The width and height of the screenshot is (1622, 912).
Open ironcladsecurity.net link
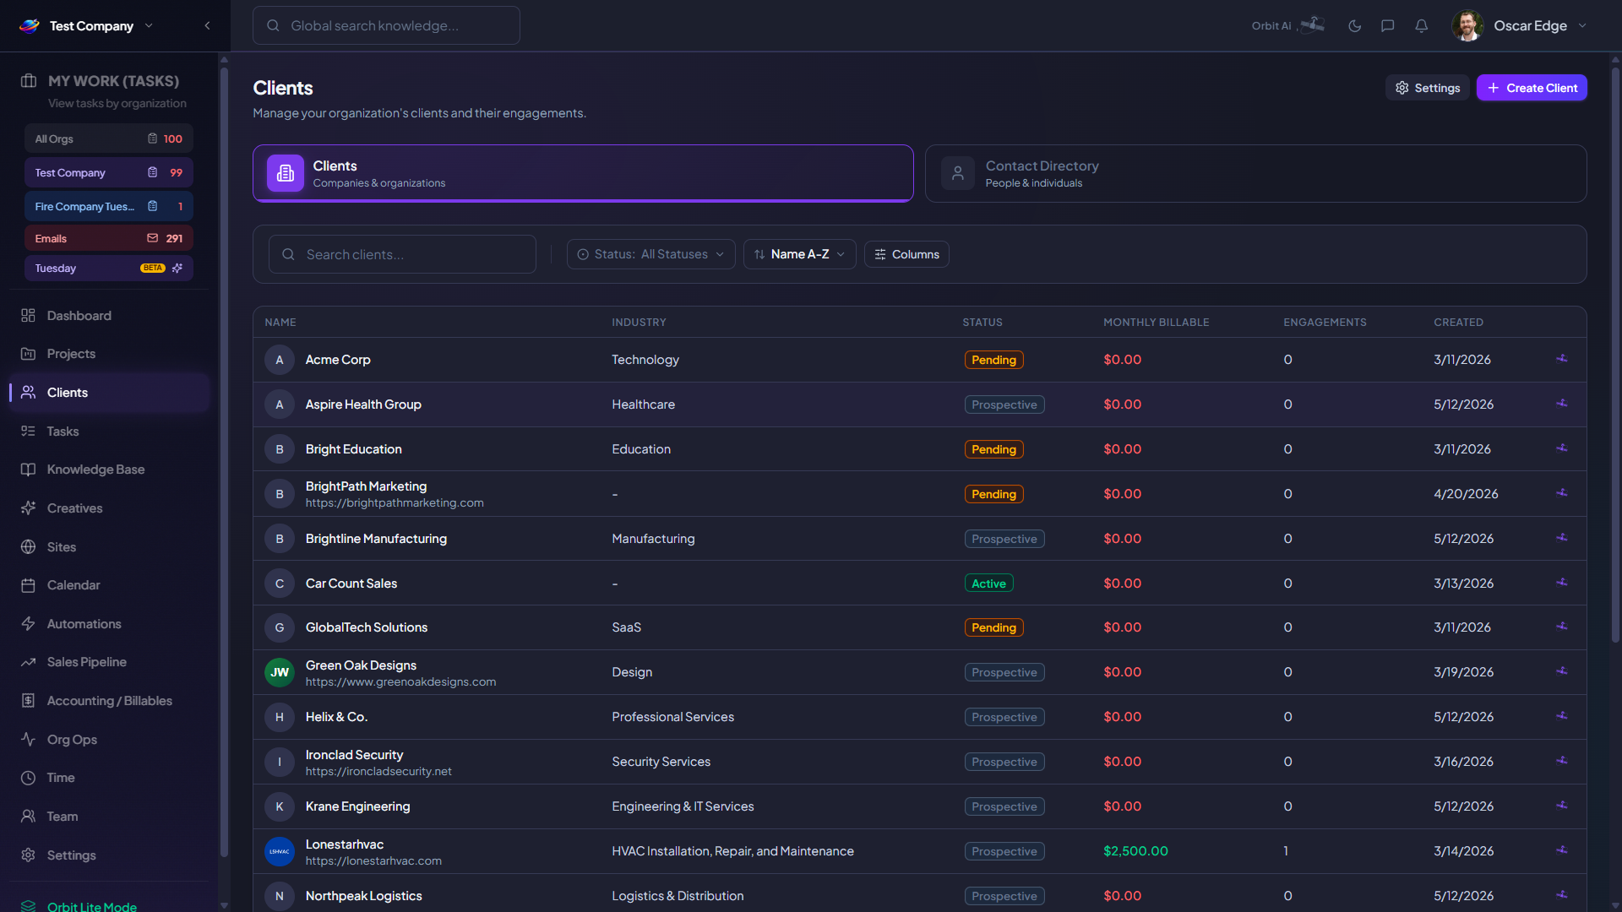click(x=378, y=771)
